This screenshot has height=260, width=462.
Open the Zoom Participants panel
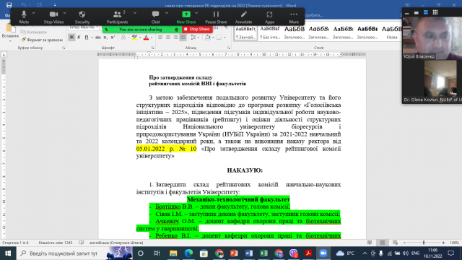coord(117,17)
